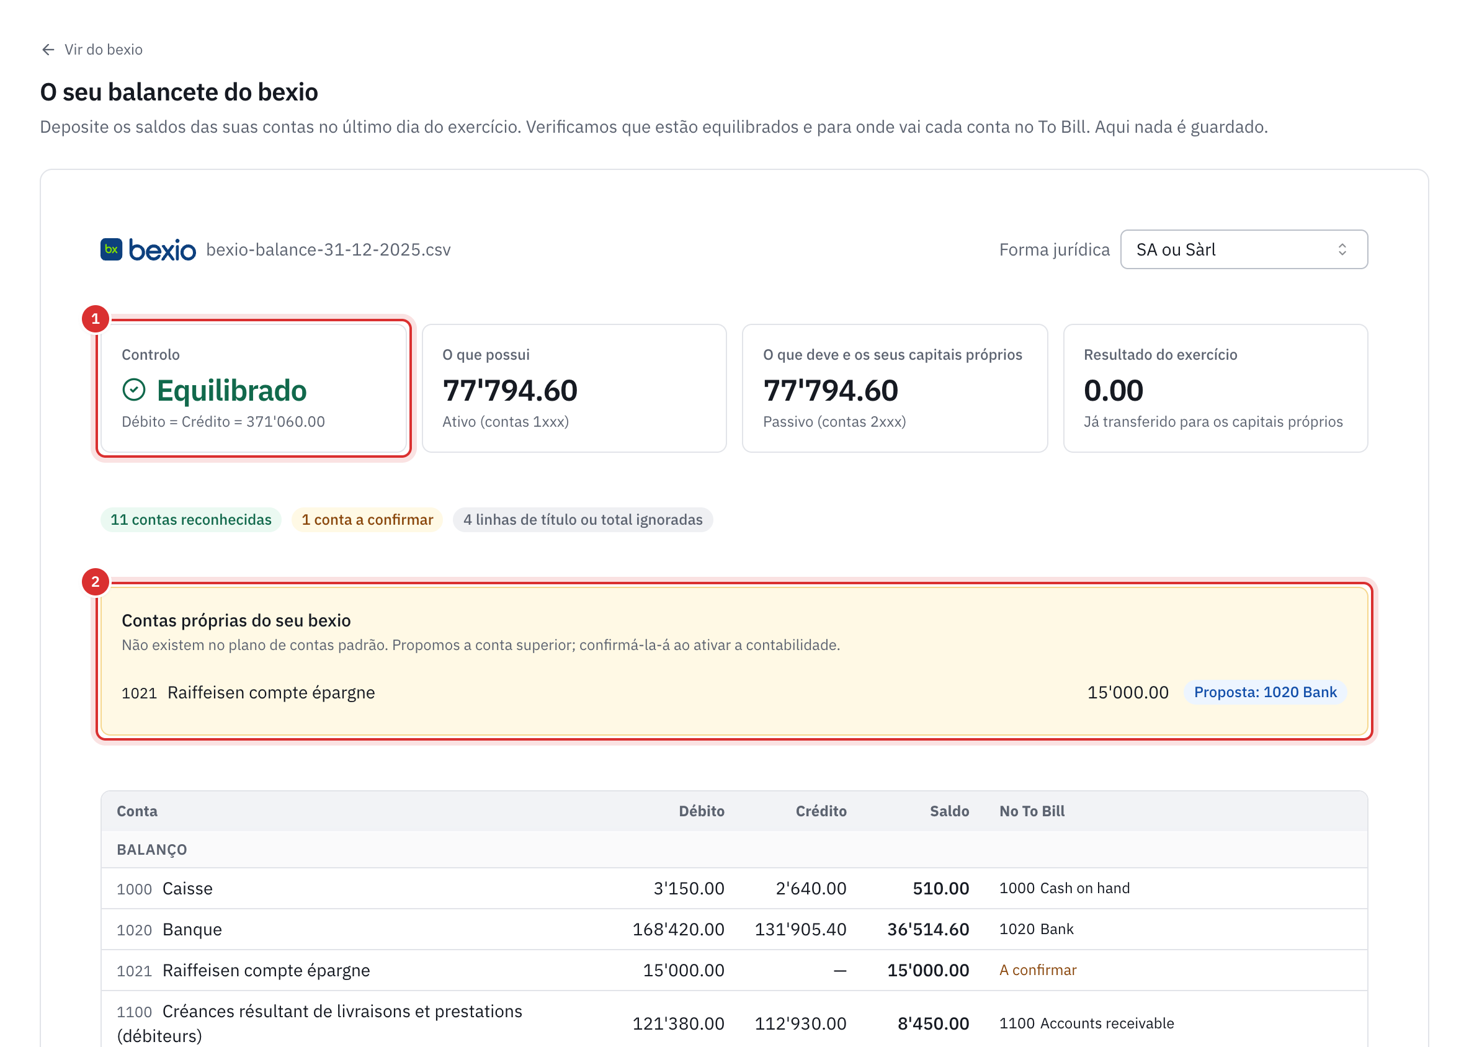Image resolution: width=1469 pixels, height=1047 pixels.
Task: Click the Proposta: 1020 Bank badge
Action: (1264, 692)
